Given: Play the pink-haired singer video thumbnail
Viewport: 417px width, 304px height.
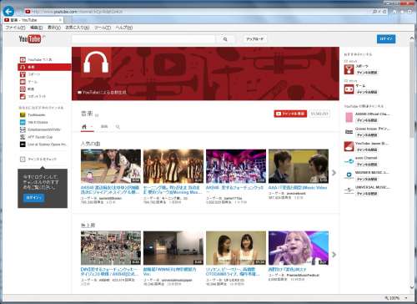Looking at the screenshot, I should pyautogui.click(x=299, y=248).
